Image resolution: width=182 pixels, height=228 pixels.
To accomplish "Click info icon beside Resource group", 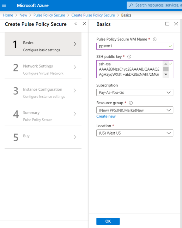I will tap(131, 103).
